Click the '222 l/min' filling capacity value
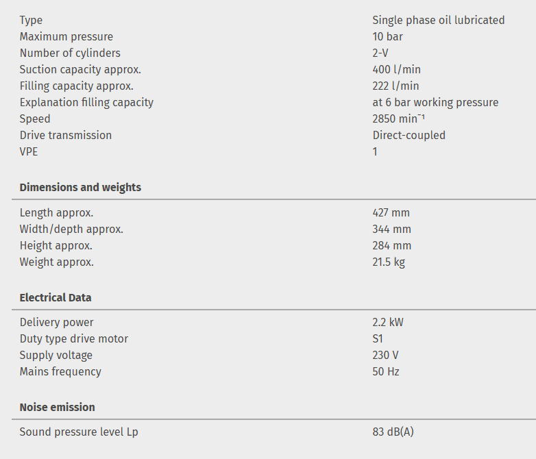 click(x=395, y=86)
